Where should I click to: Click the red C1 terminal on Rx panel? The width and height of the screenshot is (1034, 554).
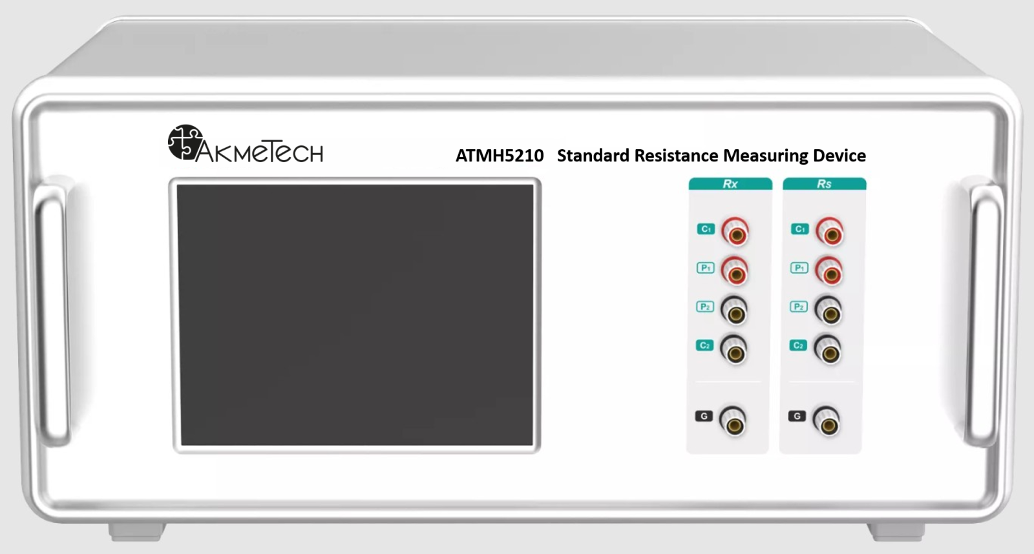[735, 231]
